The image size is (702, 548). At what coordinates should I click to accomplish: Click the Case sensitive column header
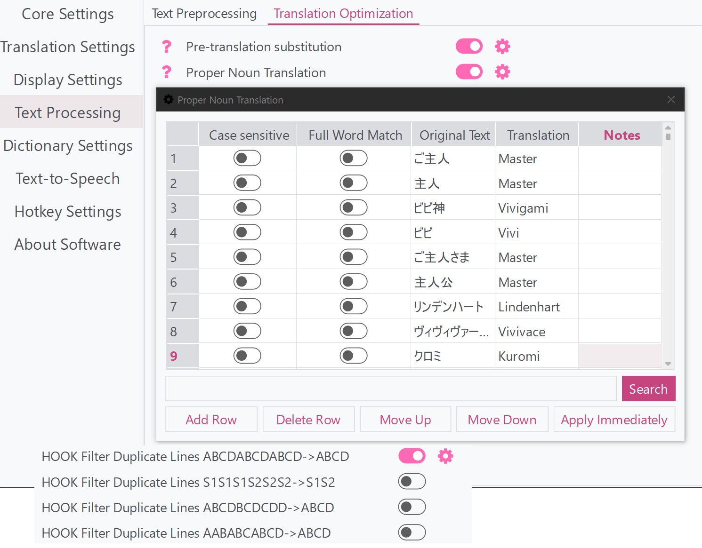pyautogui.click(x=248, y=135)
